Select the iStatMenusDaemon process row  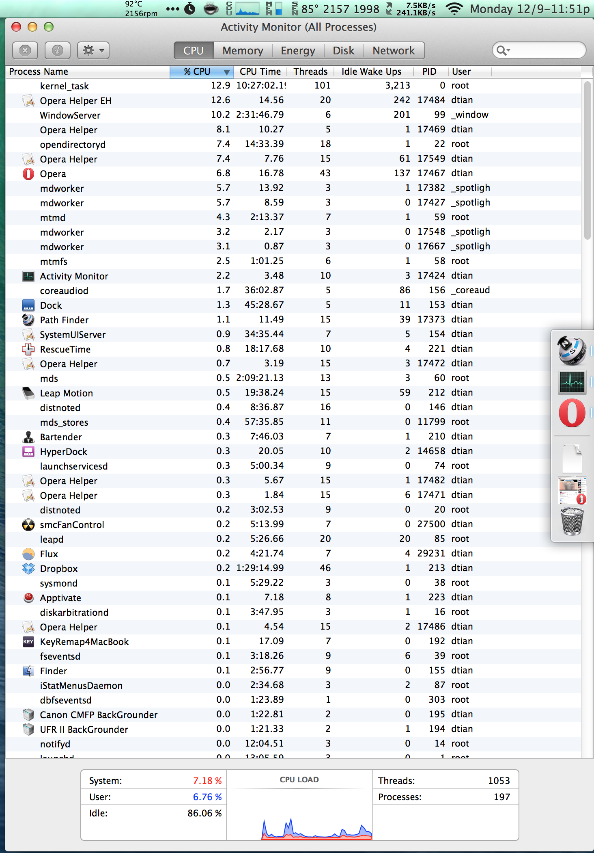click(293, 686)
